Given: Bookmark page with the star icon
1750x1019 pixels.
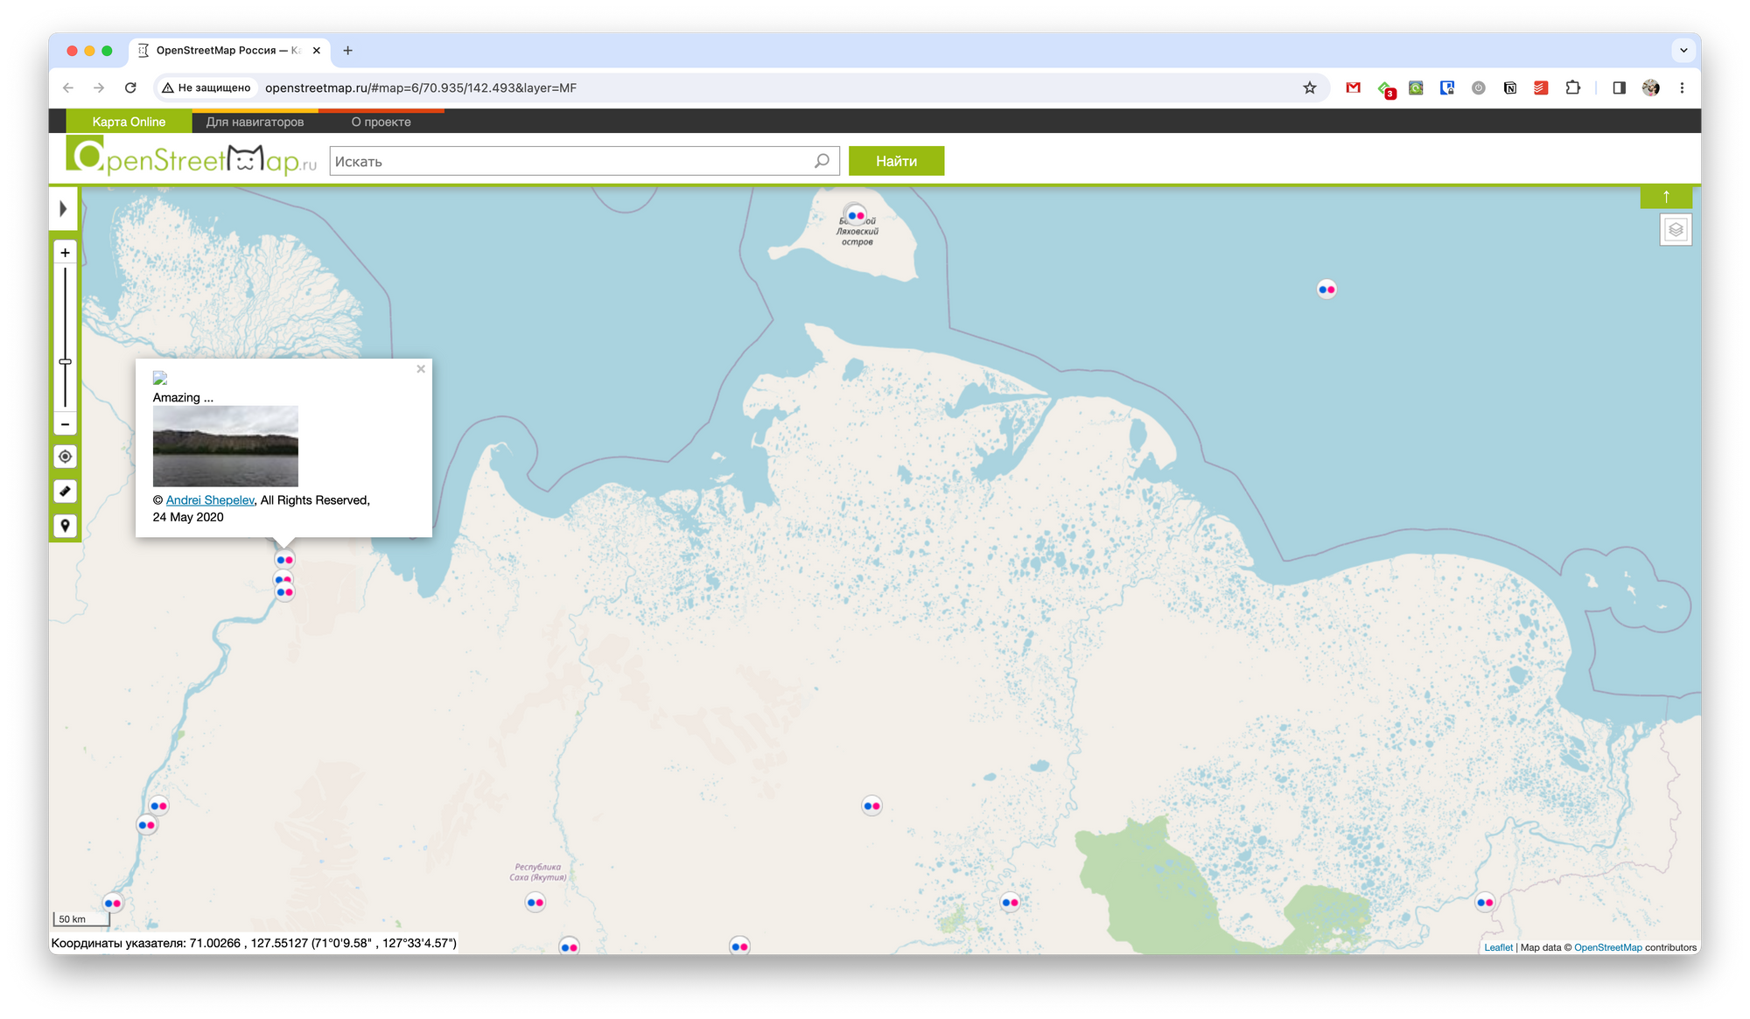Looking at the screenshot, I should pyautogui.click(x=1309, y=87).
